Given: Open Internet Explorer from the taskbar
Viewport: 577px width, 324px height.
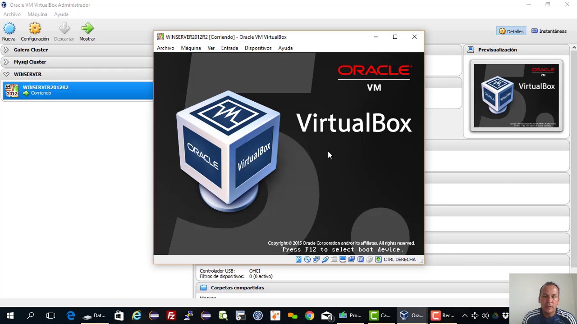Looking at the screenshot, I should [x=137, y=315].
